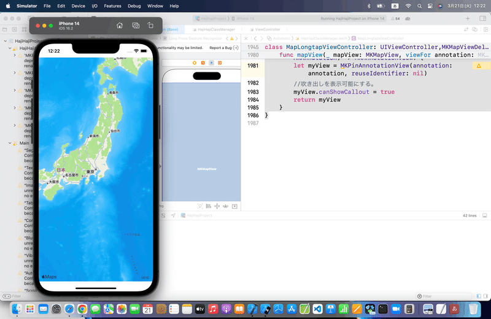Viewport: 491px width, 319px height.
Task: Click Add New Constraints icon
Action: point(217,206)
